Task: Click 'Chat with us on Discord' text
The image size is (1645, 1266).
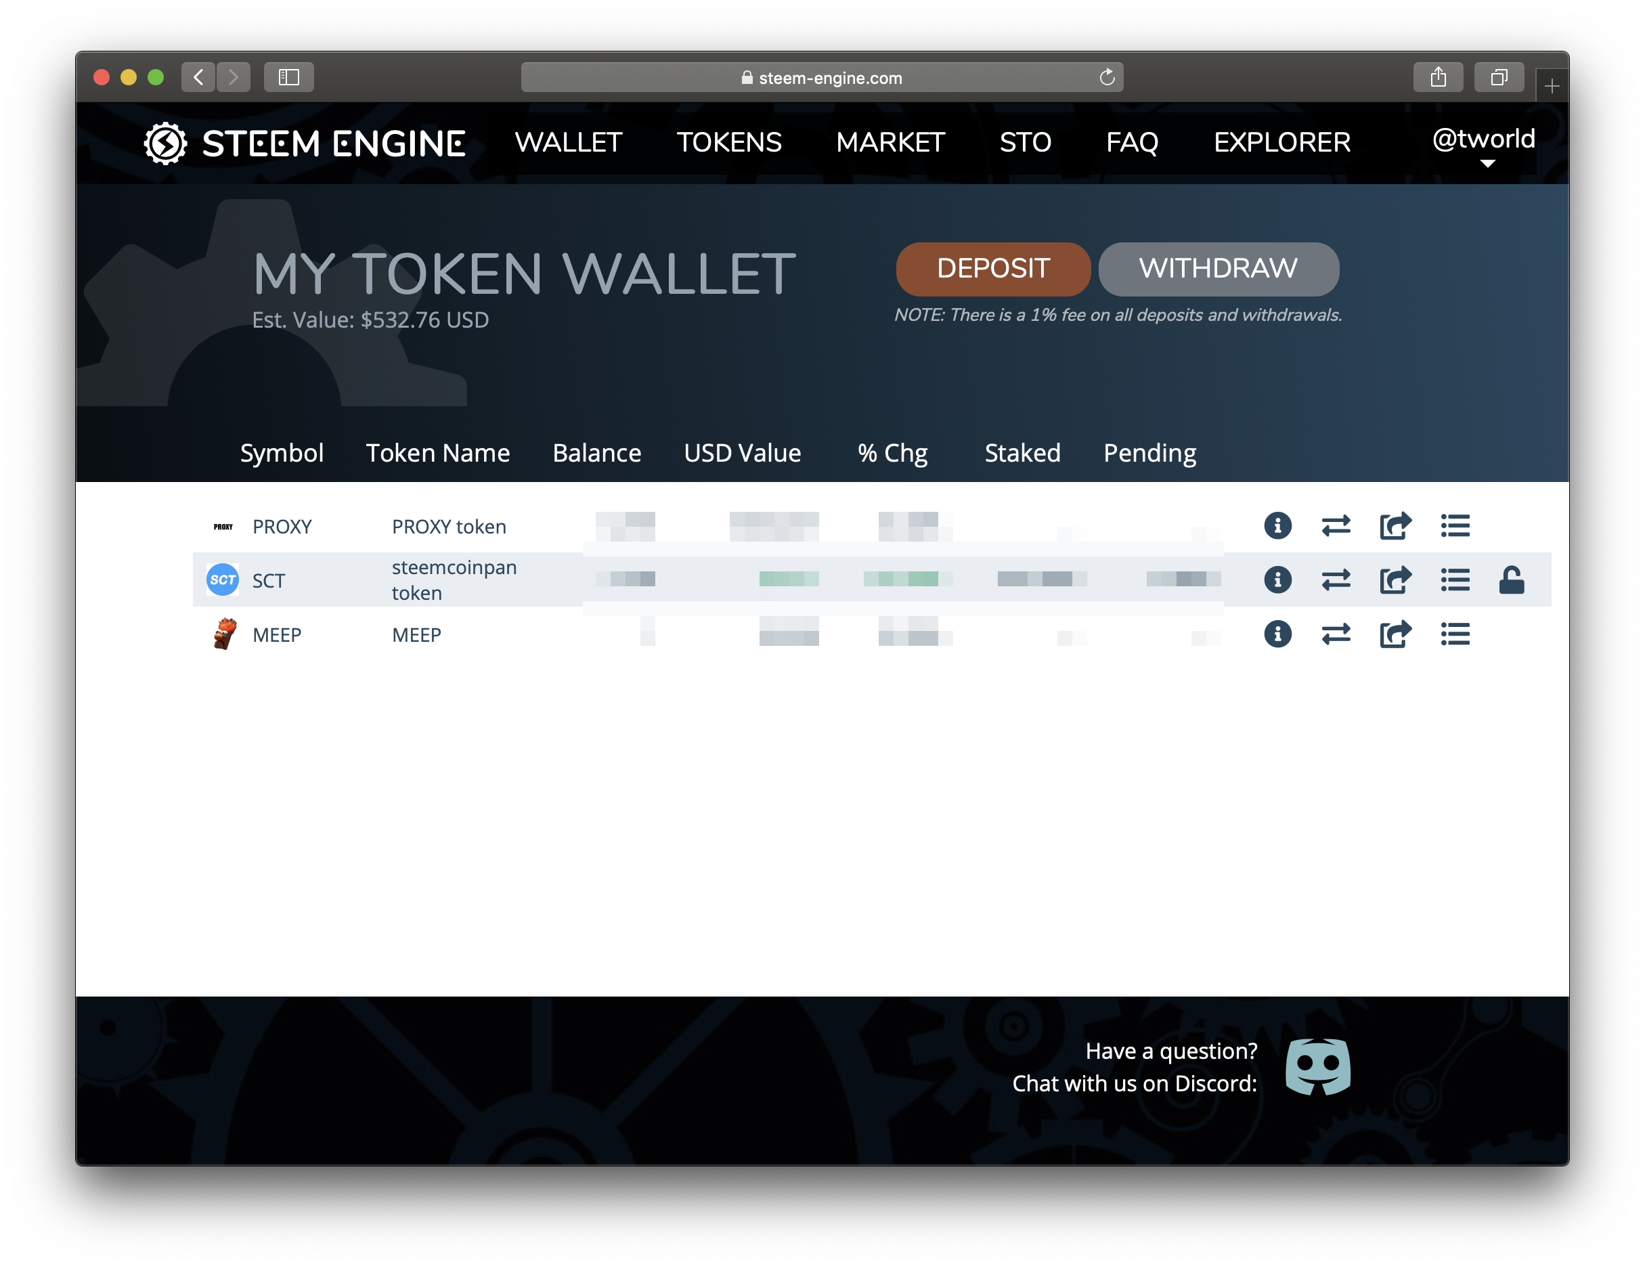Action: 1135,1083
